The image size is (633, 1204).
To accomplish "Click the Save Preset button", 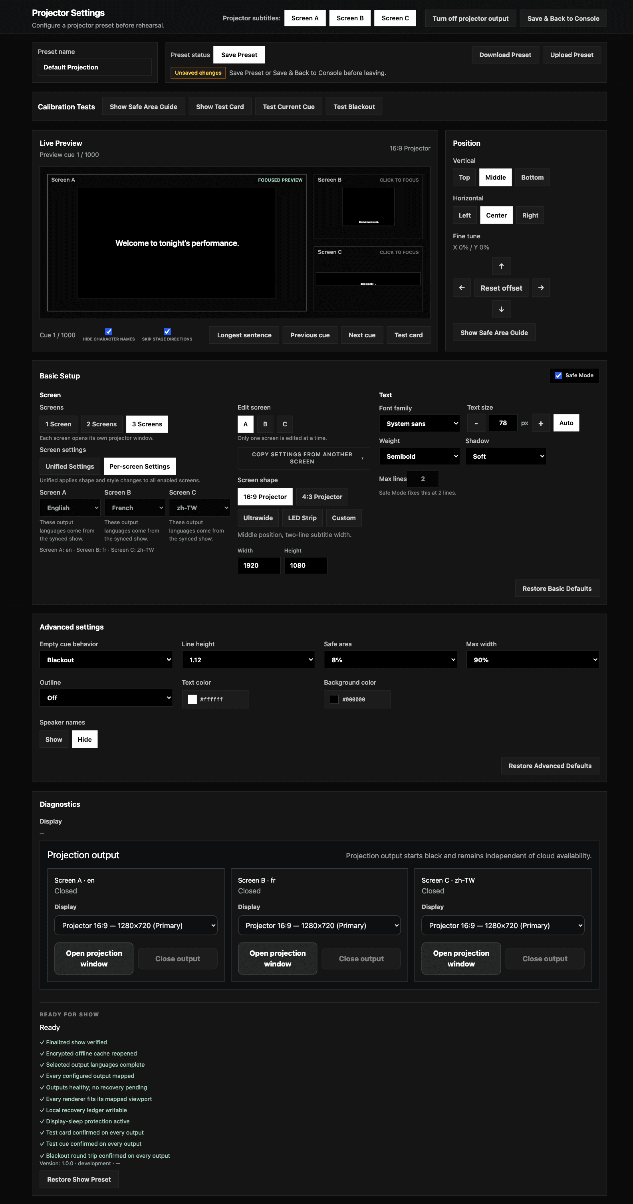I will pyautogui.click(x=239, y=55).
